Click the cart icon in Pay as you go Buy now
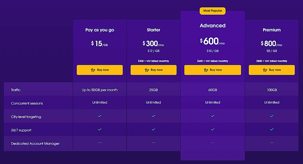Image resolution: width=303 pixels, height=164 pixels. coord(93,70)
